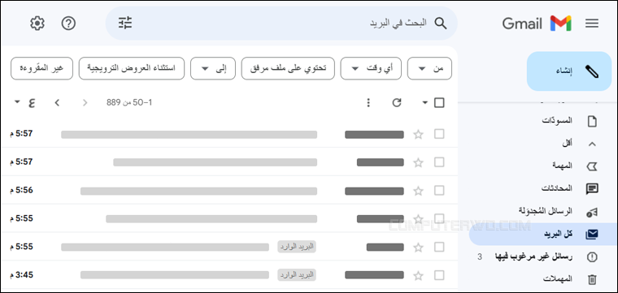Refresh the mail list
Screen dimensions: 618x293
[x=397, y=102]
